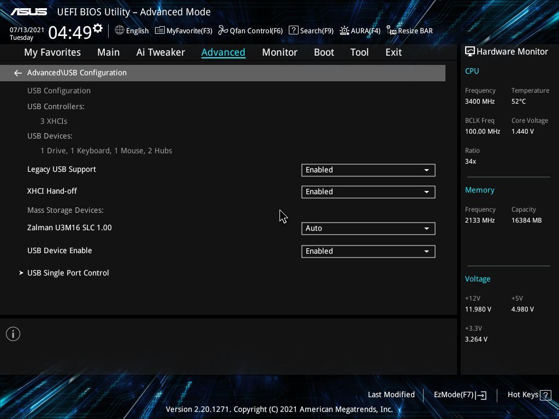Click the Voltage section heading
The height and width of the screenshot is (419, 559).
[477, 279]
